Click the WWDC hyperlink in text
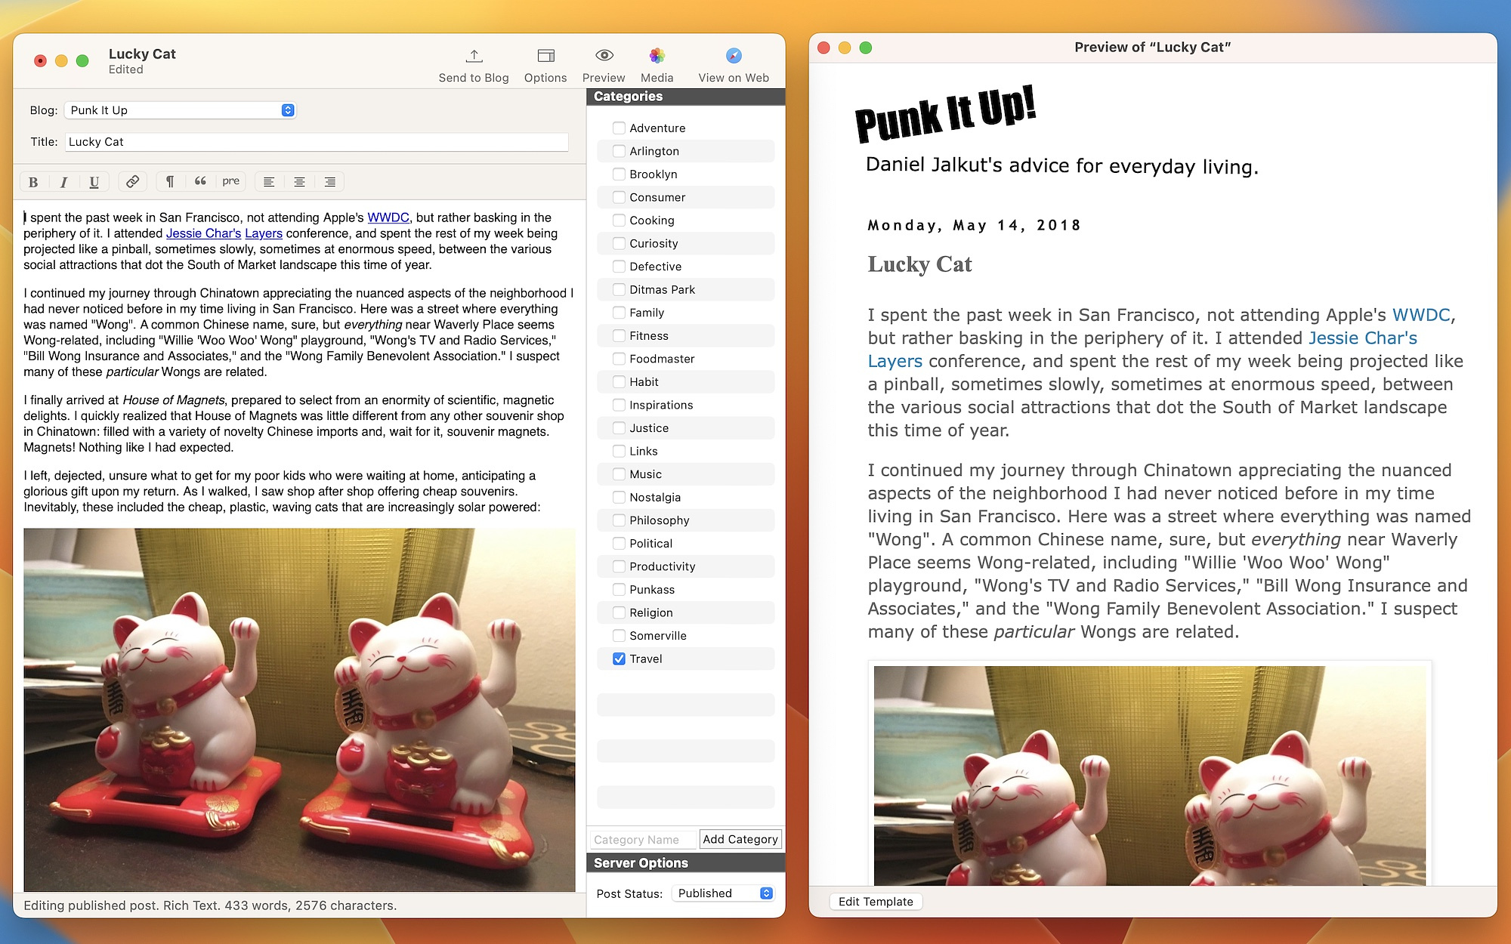1511x944 pixels. coord(388,217)
